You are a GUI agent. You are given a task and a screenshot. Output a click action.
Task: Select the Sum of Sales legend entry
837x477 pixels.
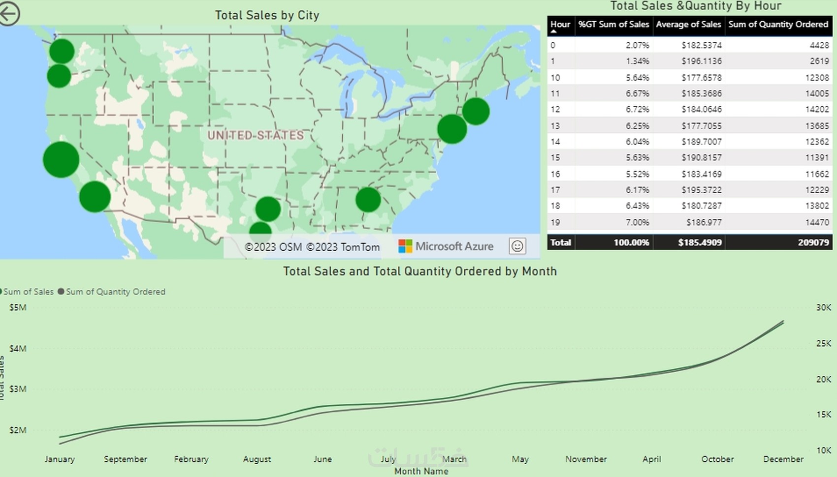[27, 292]
